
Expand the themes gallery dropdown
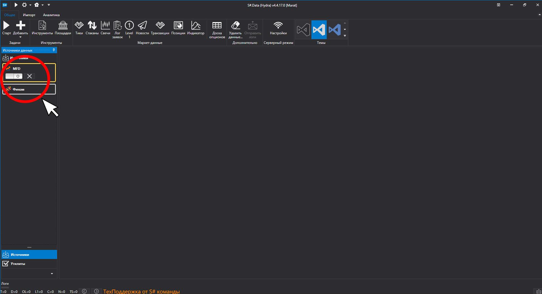345,36
